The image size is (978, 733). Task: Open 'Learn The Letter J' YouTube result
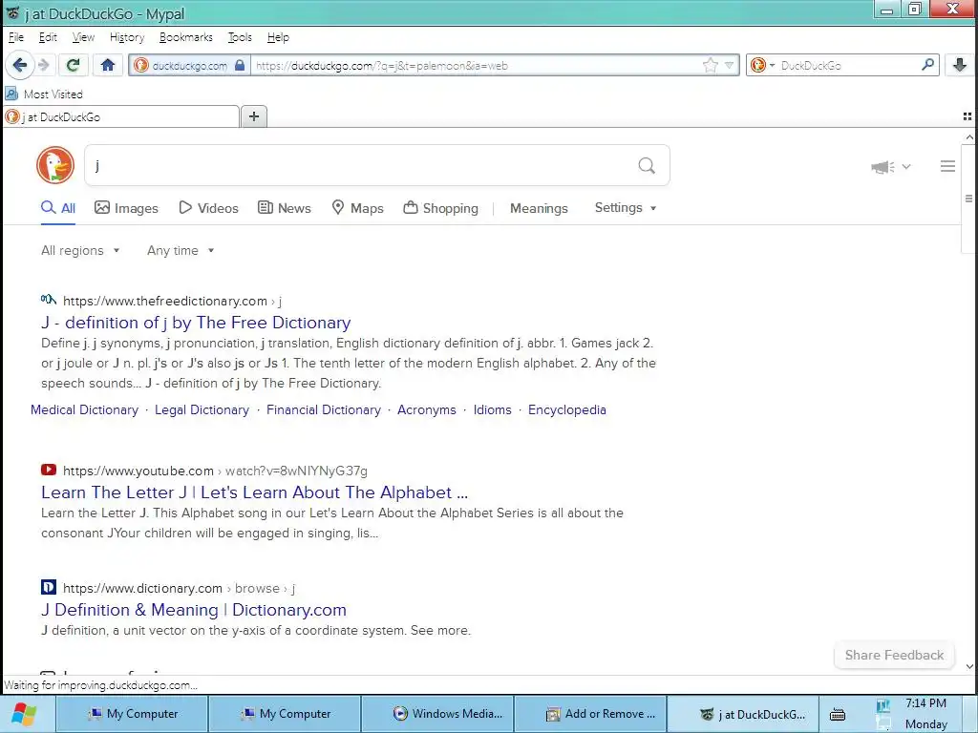tap(254, 492)
